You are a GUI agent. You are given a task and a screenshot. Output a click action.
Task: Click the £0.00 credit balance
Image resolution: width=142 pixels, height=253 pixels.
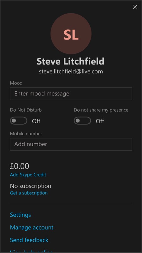pos(19,166)
